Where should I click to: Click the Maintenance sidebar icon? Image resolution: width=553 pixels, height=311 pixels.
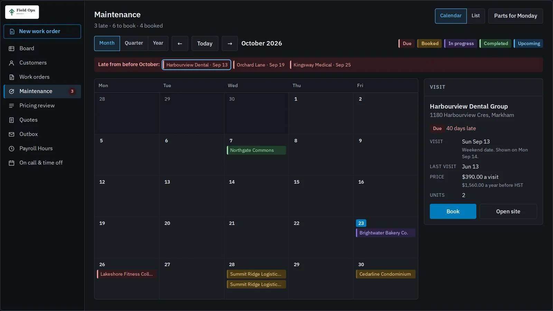click(x=11, y=91)
